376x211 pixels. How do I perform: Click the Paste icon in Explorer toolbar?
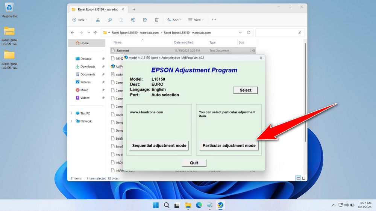click(121, 20)
